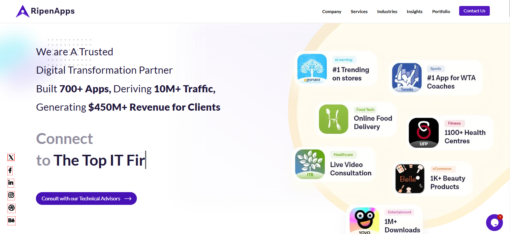Open the Behance social icon
This screenshot has height=234, width=510.
coord(12,221)
